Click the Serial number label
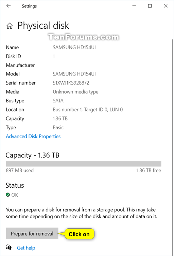The height and width of the screenshot is (256, 174). (21, 83)
